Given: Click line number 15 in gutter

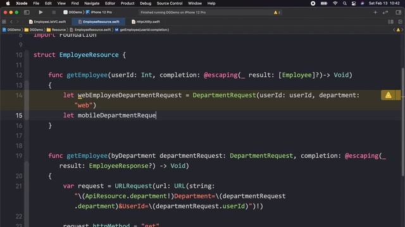Looking at the screenshot, I should [x=19, y=115].
